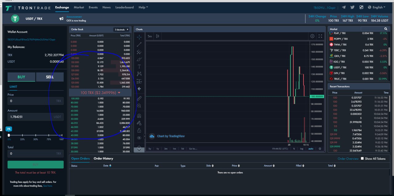Open the 3 decimals dropdown
This screenshot has width=394, height=196.
[122, 30]
